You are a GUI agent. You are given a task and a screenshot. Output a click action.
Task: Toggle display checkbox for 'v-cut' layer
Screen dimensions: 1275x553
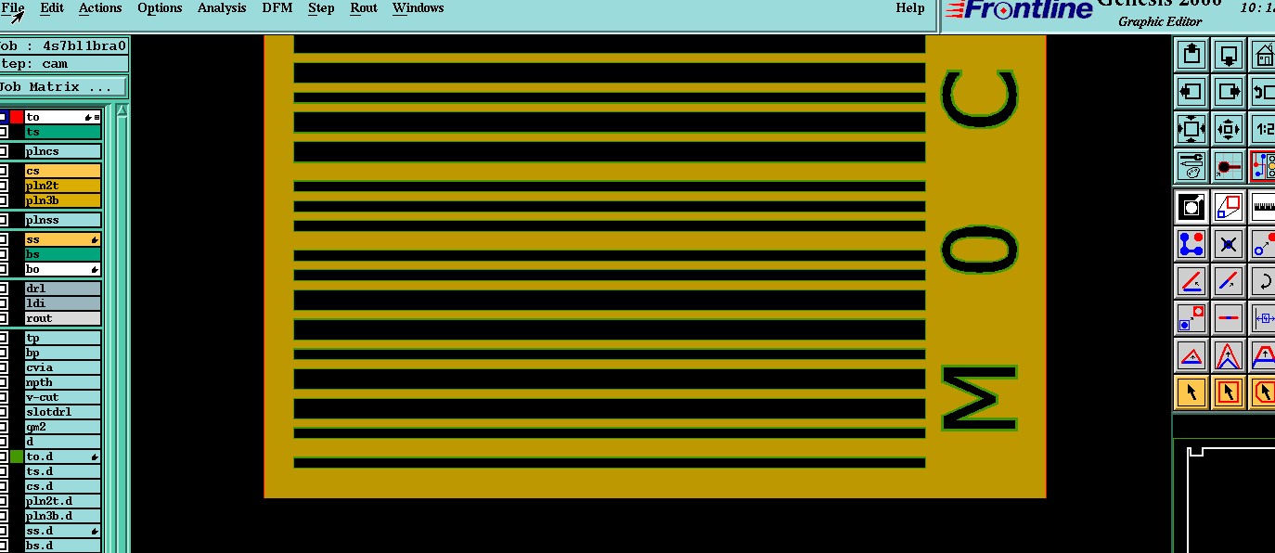click(4, 397)
